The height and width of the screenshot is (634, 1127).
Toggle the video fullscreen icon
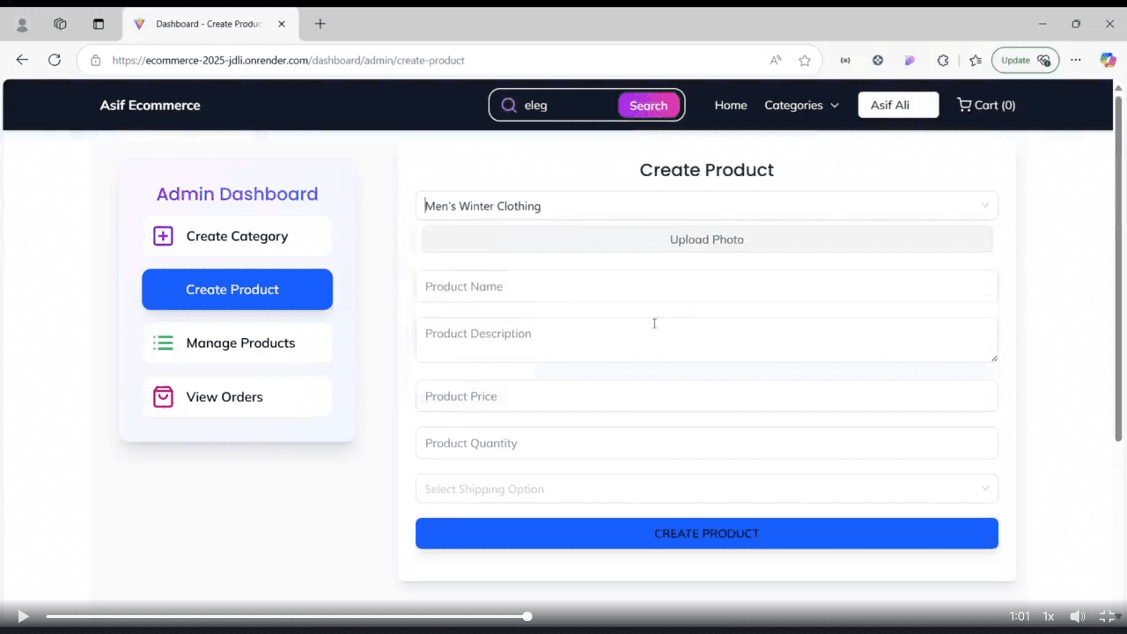point(1107,616)
